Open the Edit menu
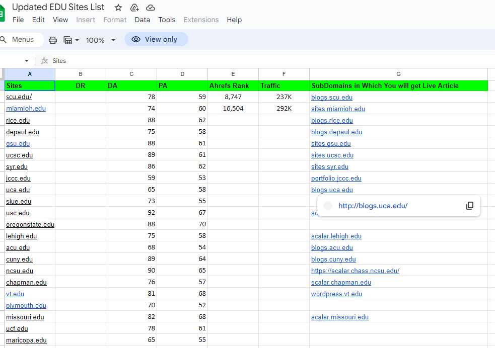The image size is (495, 348). point(38,20)
